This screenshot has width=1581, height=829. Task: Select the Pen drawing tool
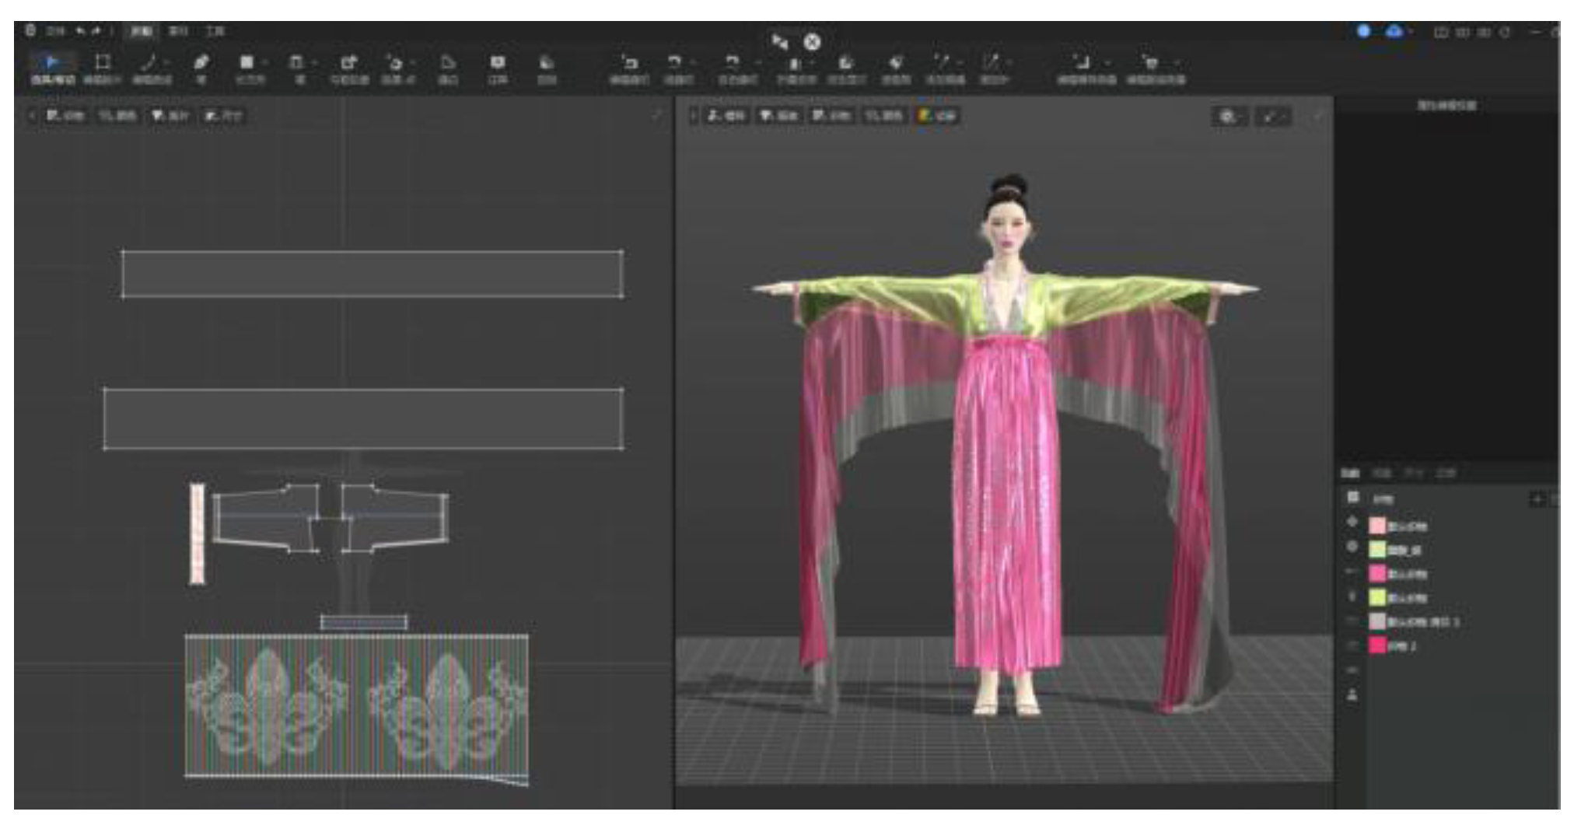coord(201,63)
